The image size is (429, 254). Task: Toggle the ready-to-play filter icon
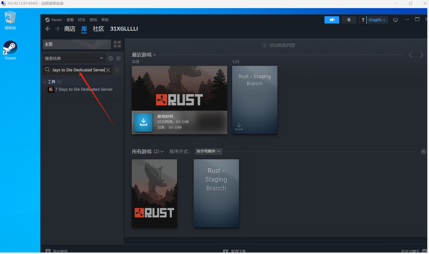click(x=118, y=58)
